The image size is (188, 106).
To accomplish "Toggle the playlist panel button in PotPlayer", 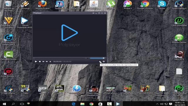I will (100, 62).
